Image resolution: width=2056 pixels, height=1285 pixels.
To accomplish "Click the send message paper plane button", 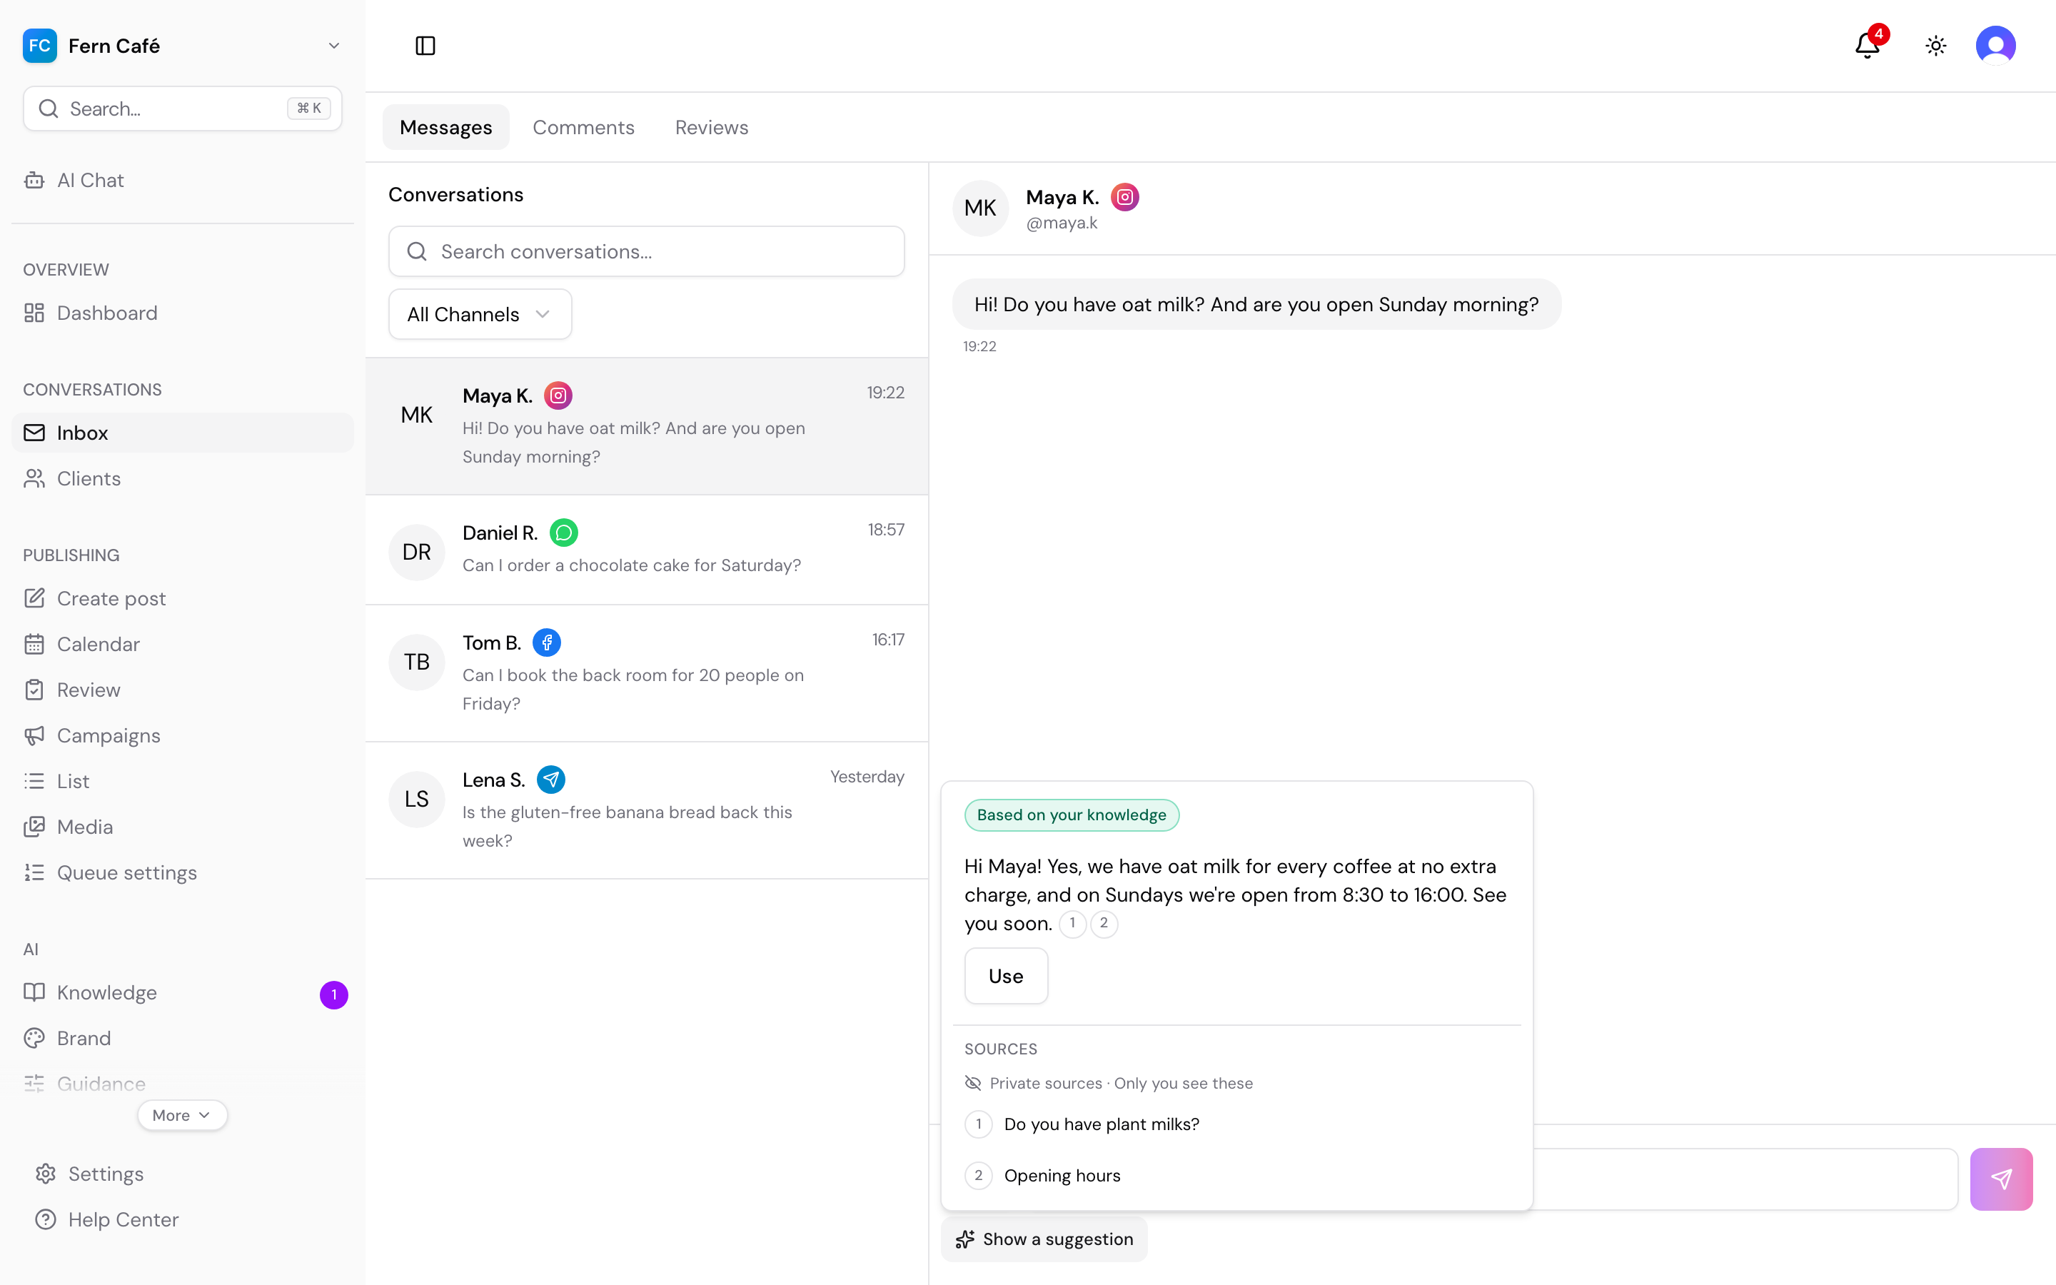I will tap(2001, 1179).
